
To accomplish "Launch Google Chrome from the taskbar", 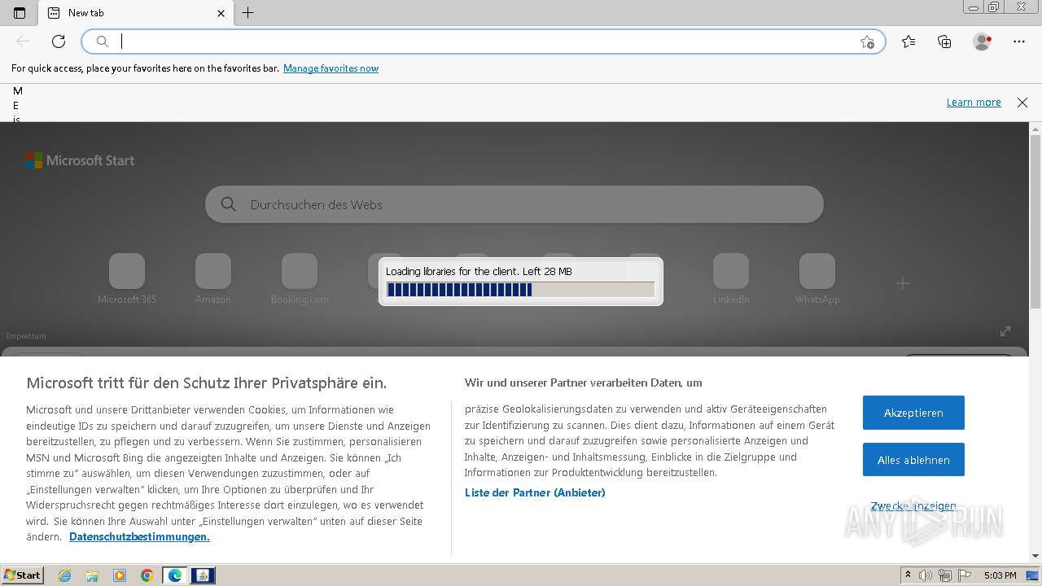I will [x=147, y=575].
